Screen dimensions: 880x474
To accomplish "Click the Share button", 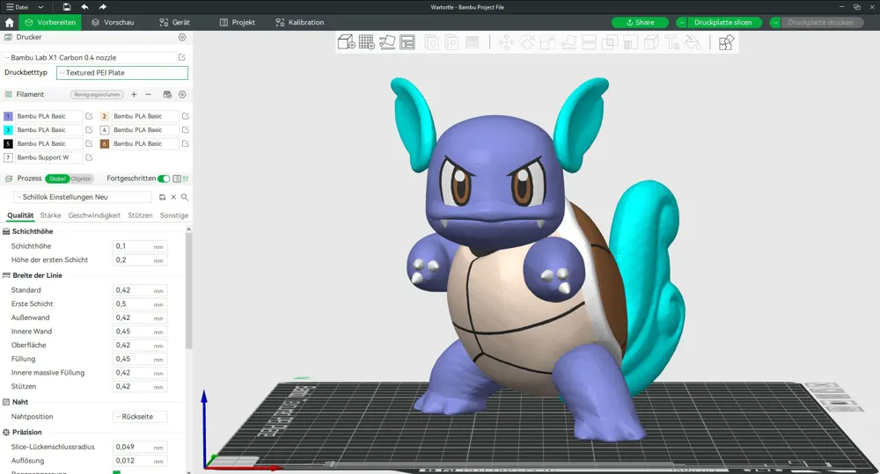I will pos(640,23).
